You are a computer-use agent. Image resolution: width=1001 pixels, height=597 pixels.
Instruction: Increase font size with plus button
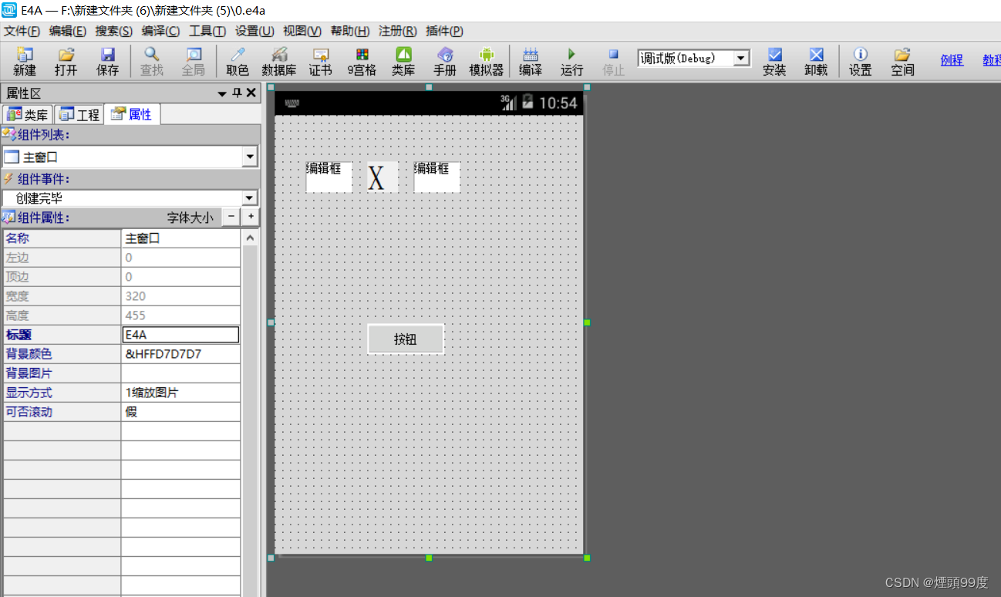click(250, 218)
